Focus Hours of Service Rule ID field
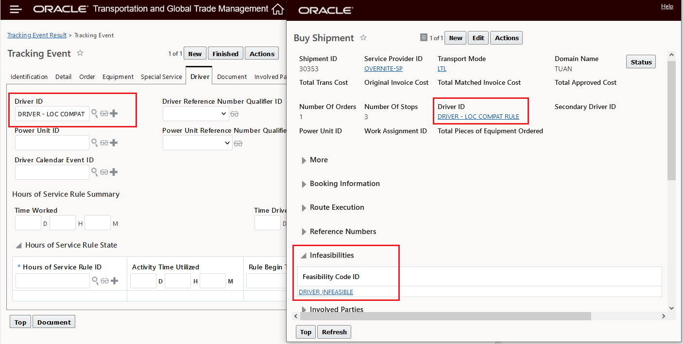This screenshot has height=344, width=683. 52,281
